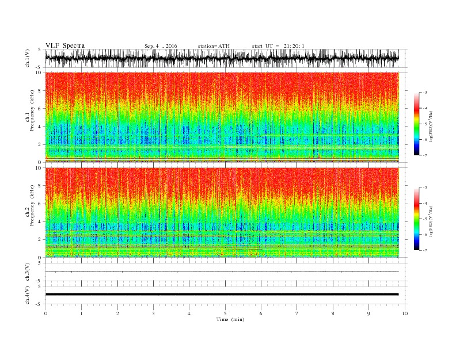456x352 pixels.
Task: Click the ch.1 voltage waveform trace panel
Action: 226,58
